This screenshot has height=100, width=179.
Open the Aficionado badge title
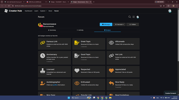[x=120, y=41]
